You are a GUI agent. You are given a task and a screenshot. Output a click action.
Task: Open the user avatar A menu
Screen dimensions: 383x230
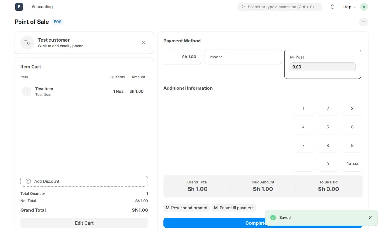click(x=364, y=7)
